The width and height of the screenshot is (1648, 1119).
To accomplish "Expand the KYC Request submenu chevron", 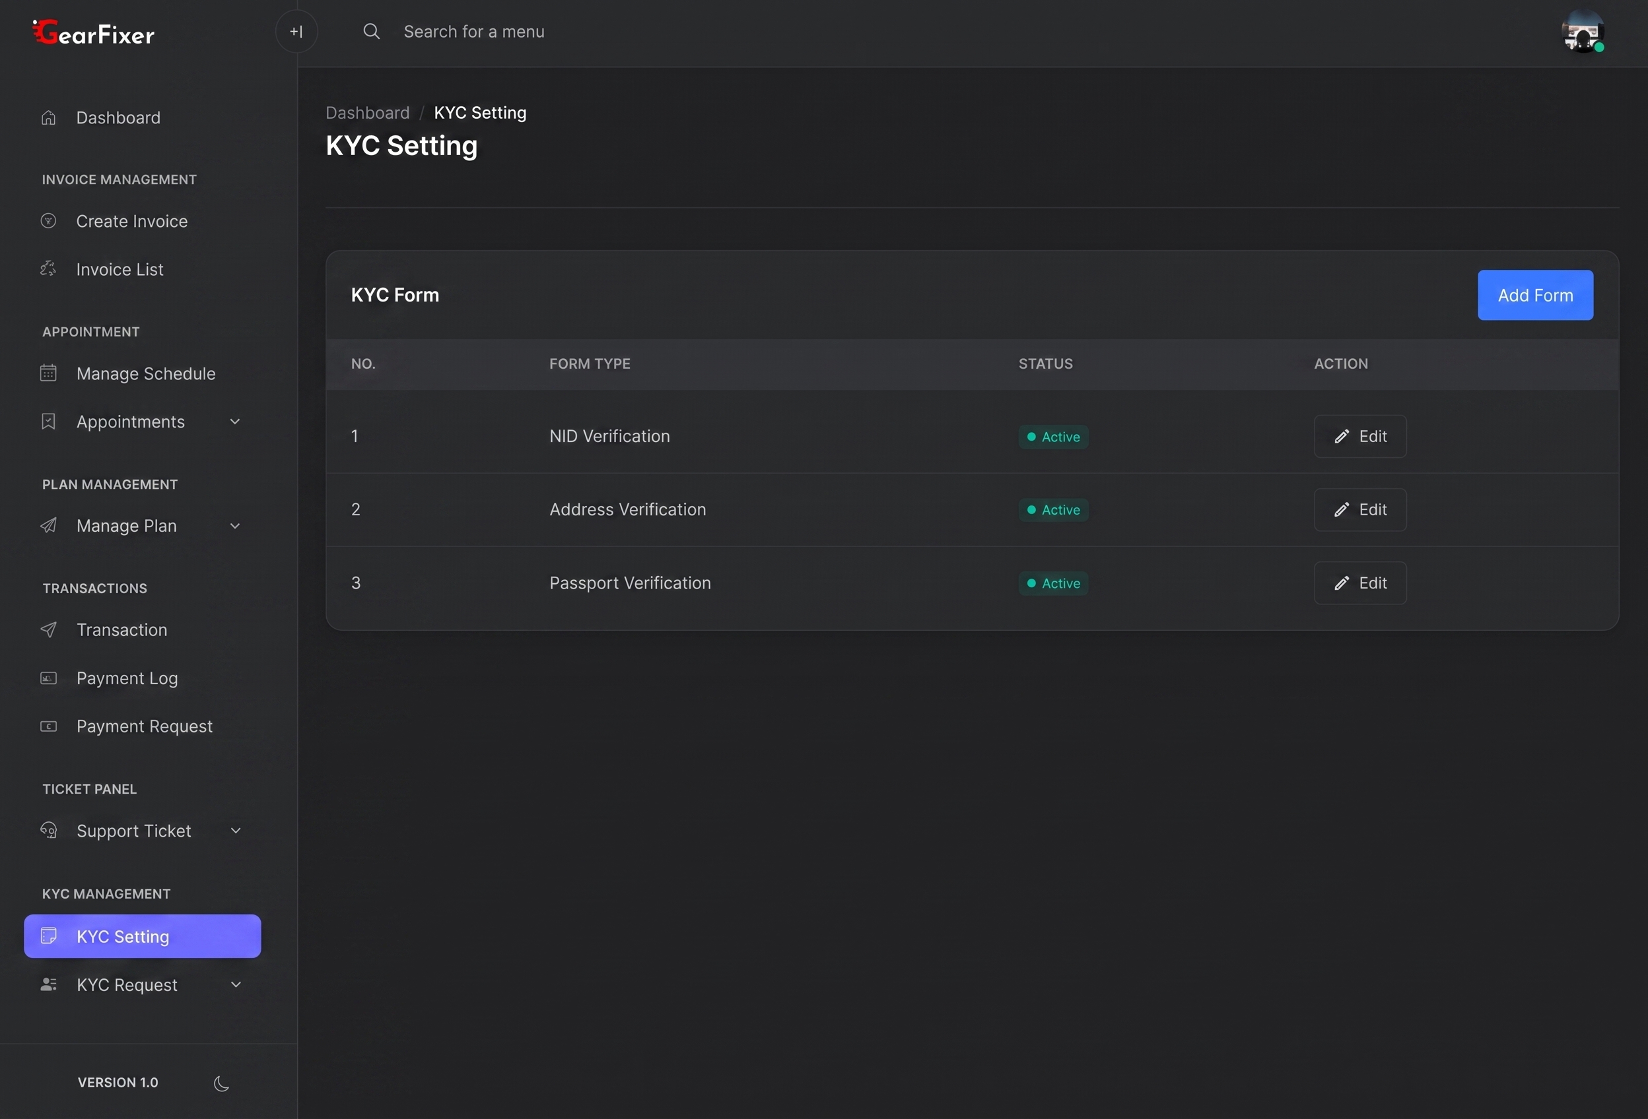I will pos(236,984).
